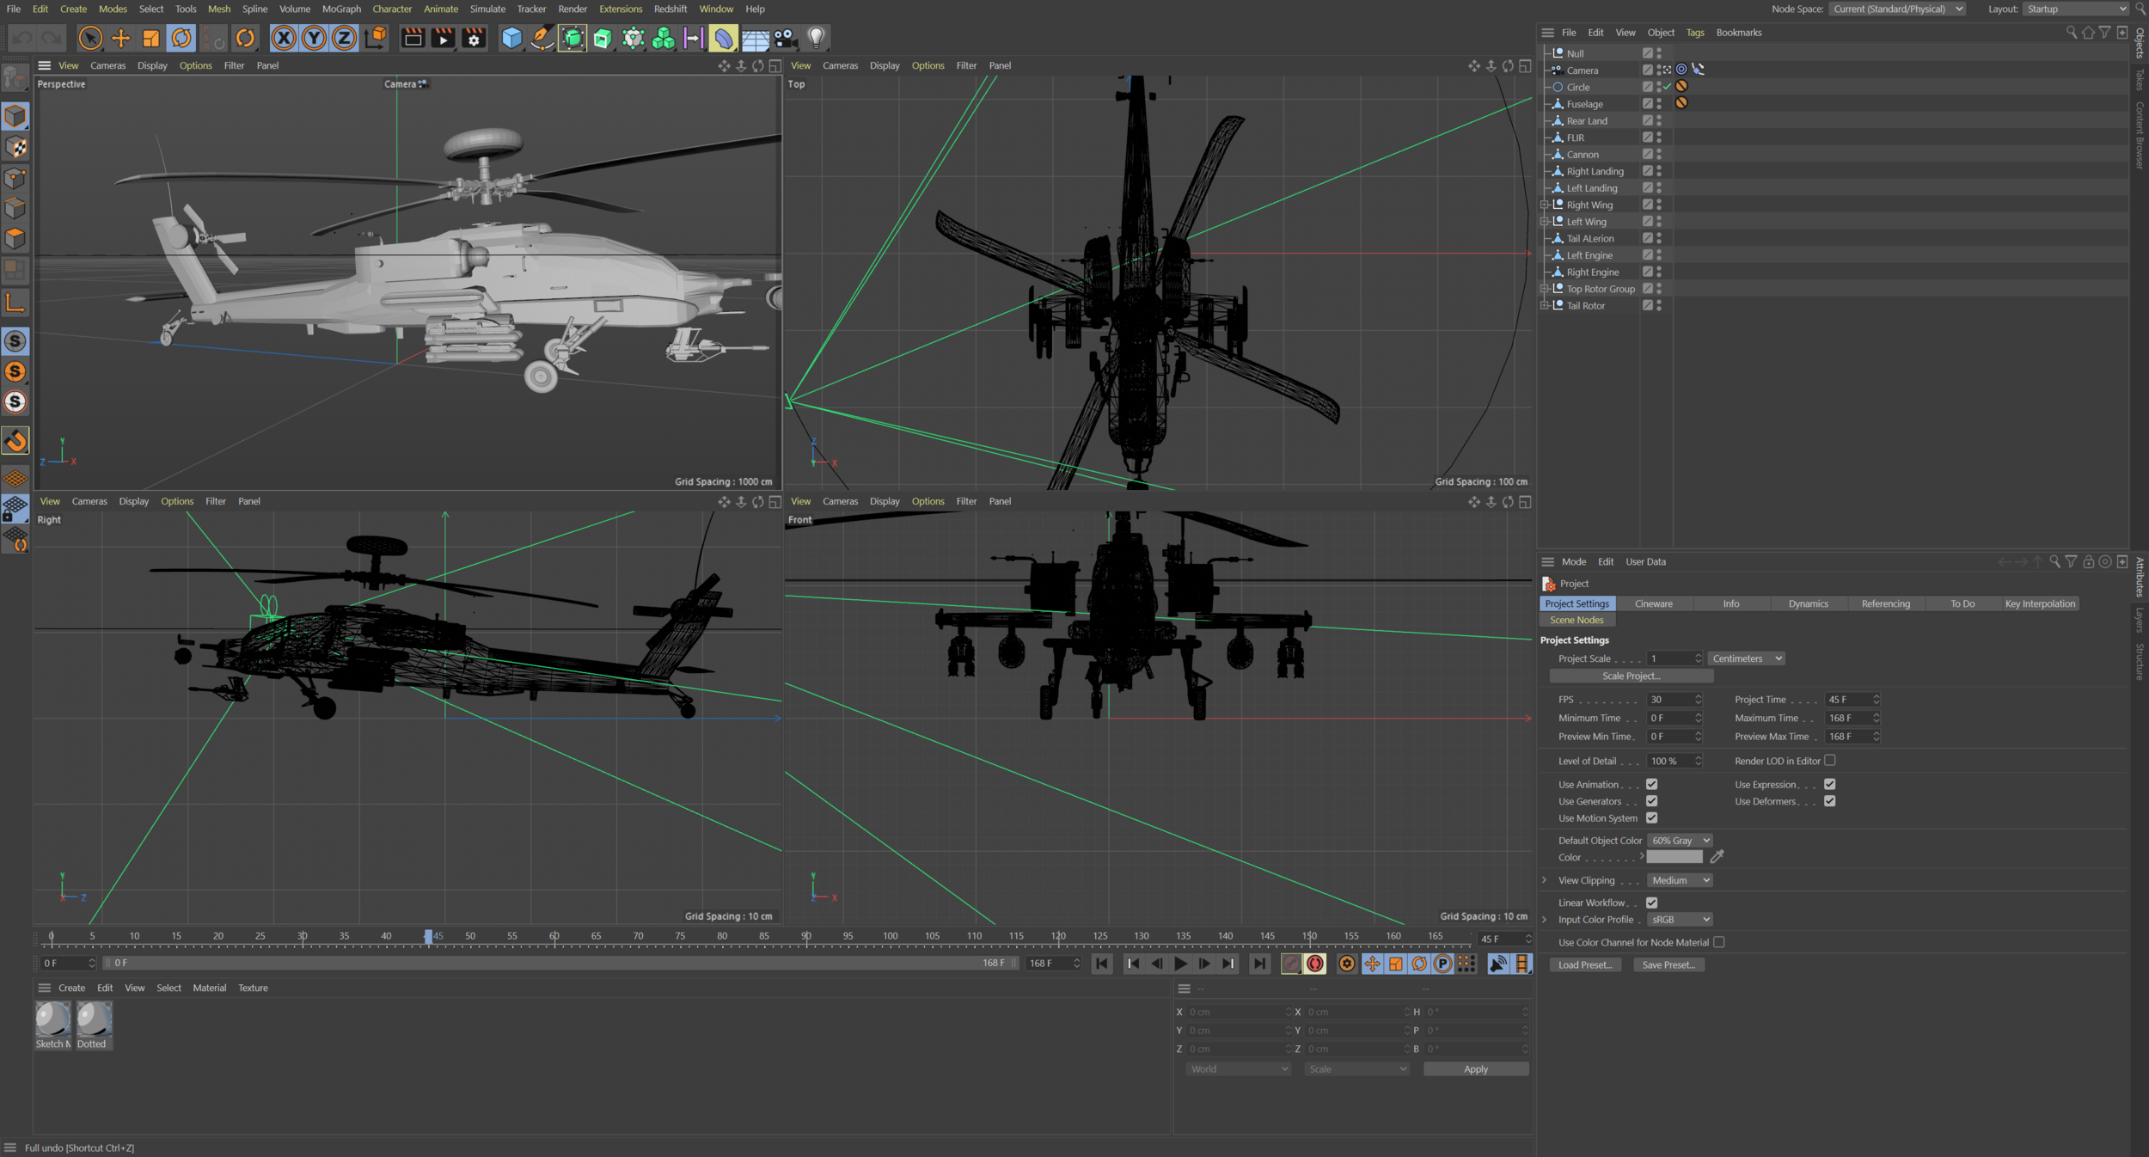Click the Scale tool icon
Image resolution: width=2149 pixels, height=1157 pixels.
tap(150, 38)
